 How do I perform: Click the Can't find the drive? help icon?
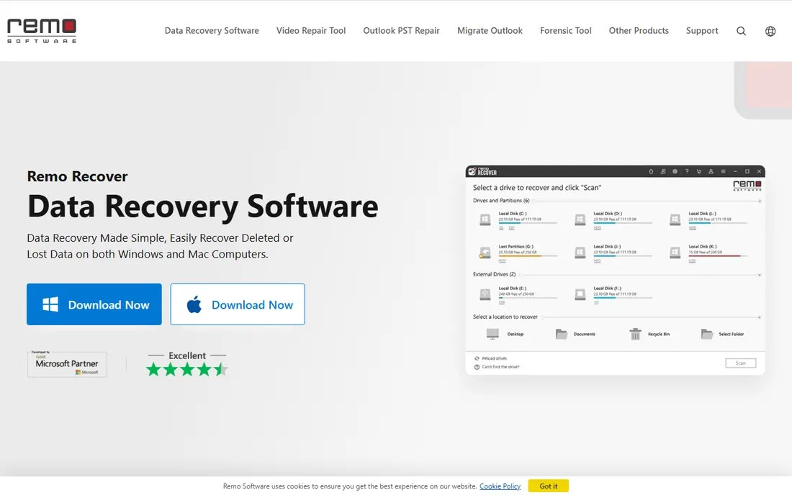[x=477, y=367]
